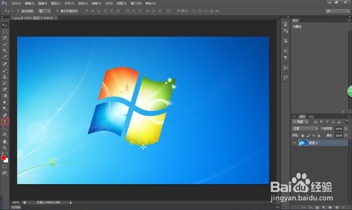Change screen mode from toolbox
The width and height of the screenshot is (352, 210).
pos(5,173)
